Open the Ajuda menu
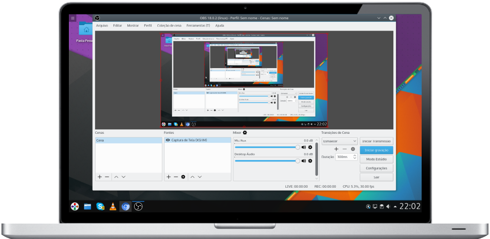The image size is (490, 239). tap(219, 26)
